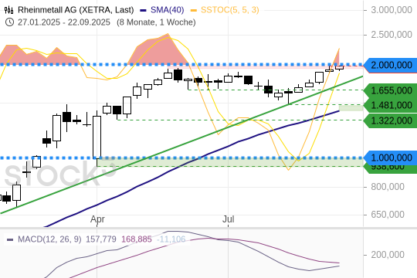Click the MACD legend line marker
The height and width of the screenshot is (278, 417).
click(10, 239)
